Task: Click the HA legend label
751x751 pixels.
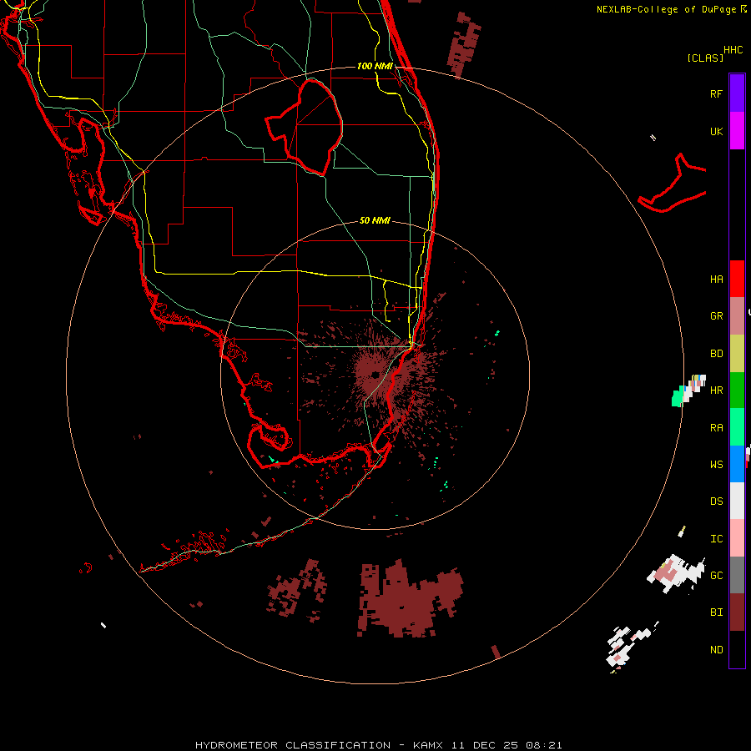Action: point(716,280)
